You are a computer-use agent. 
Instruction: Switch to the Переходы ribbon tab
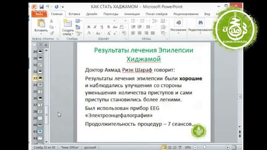point(111,14)
